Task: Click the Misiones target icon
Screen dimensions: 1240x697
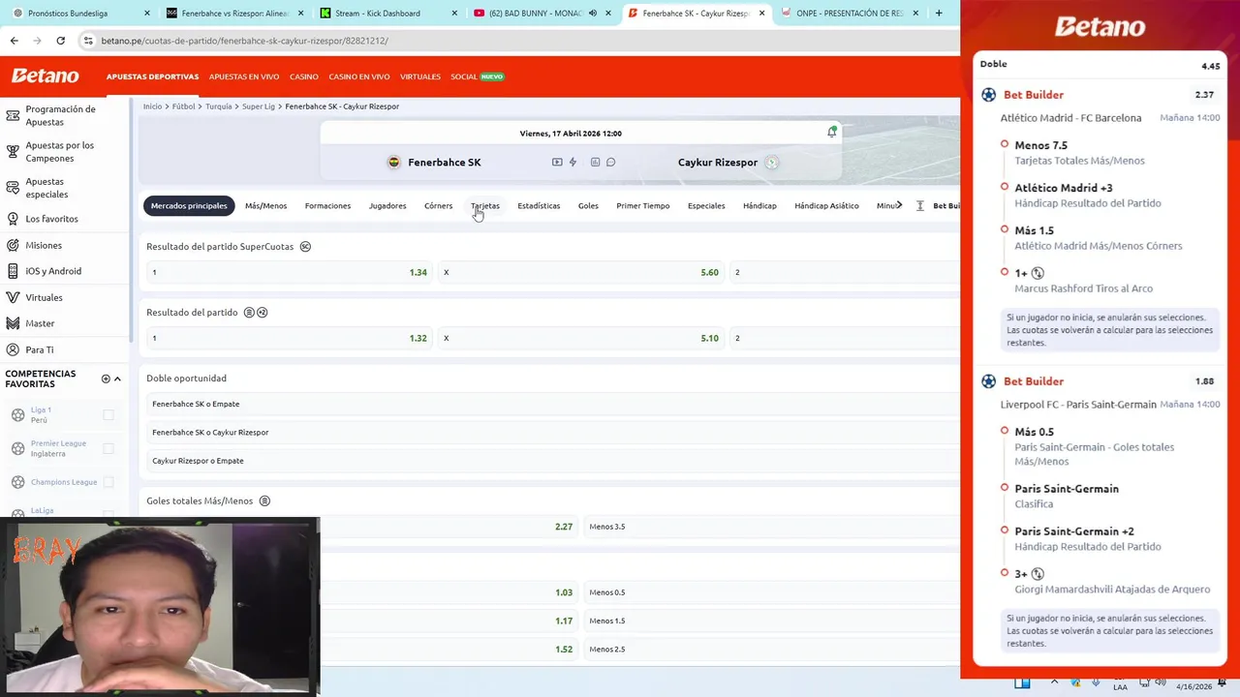Action: pyautogui.click(x=13, y=245)
